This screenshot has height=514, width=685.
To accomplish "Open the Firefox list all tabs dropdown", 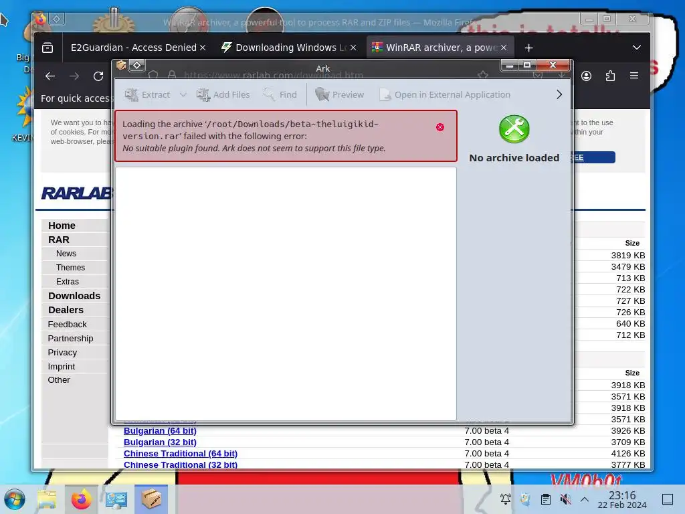I will [x=637, y=48].
